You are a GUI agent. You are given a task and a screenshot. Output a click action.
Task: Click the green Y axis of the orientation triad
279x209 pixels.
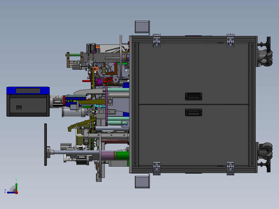[x=16, y=186]
